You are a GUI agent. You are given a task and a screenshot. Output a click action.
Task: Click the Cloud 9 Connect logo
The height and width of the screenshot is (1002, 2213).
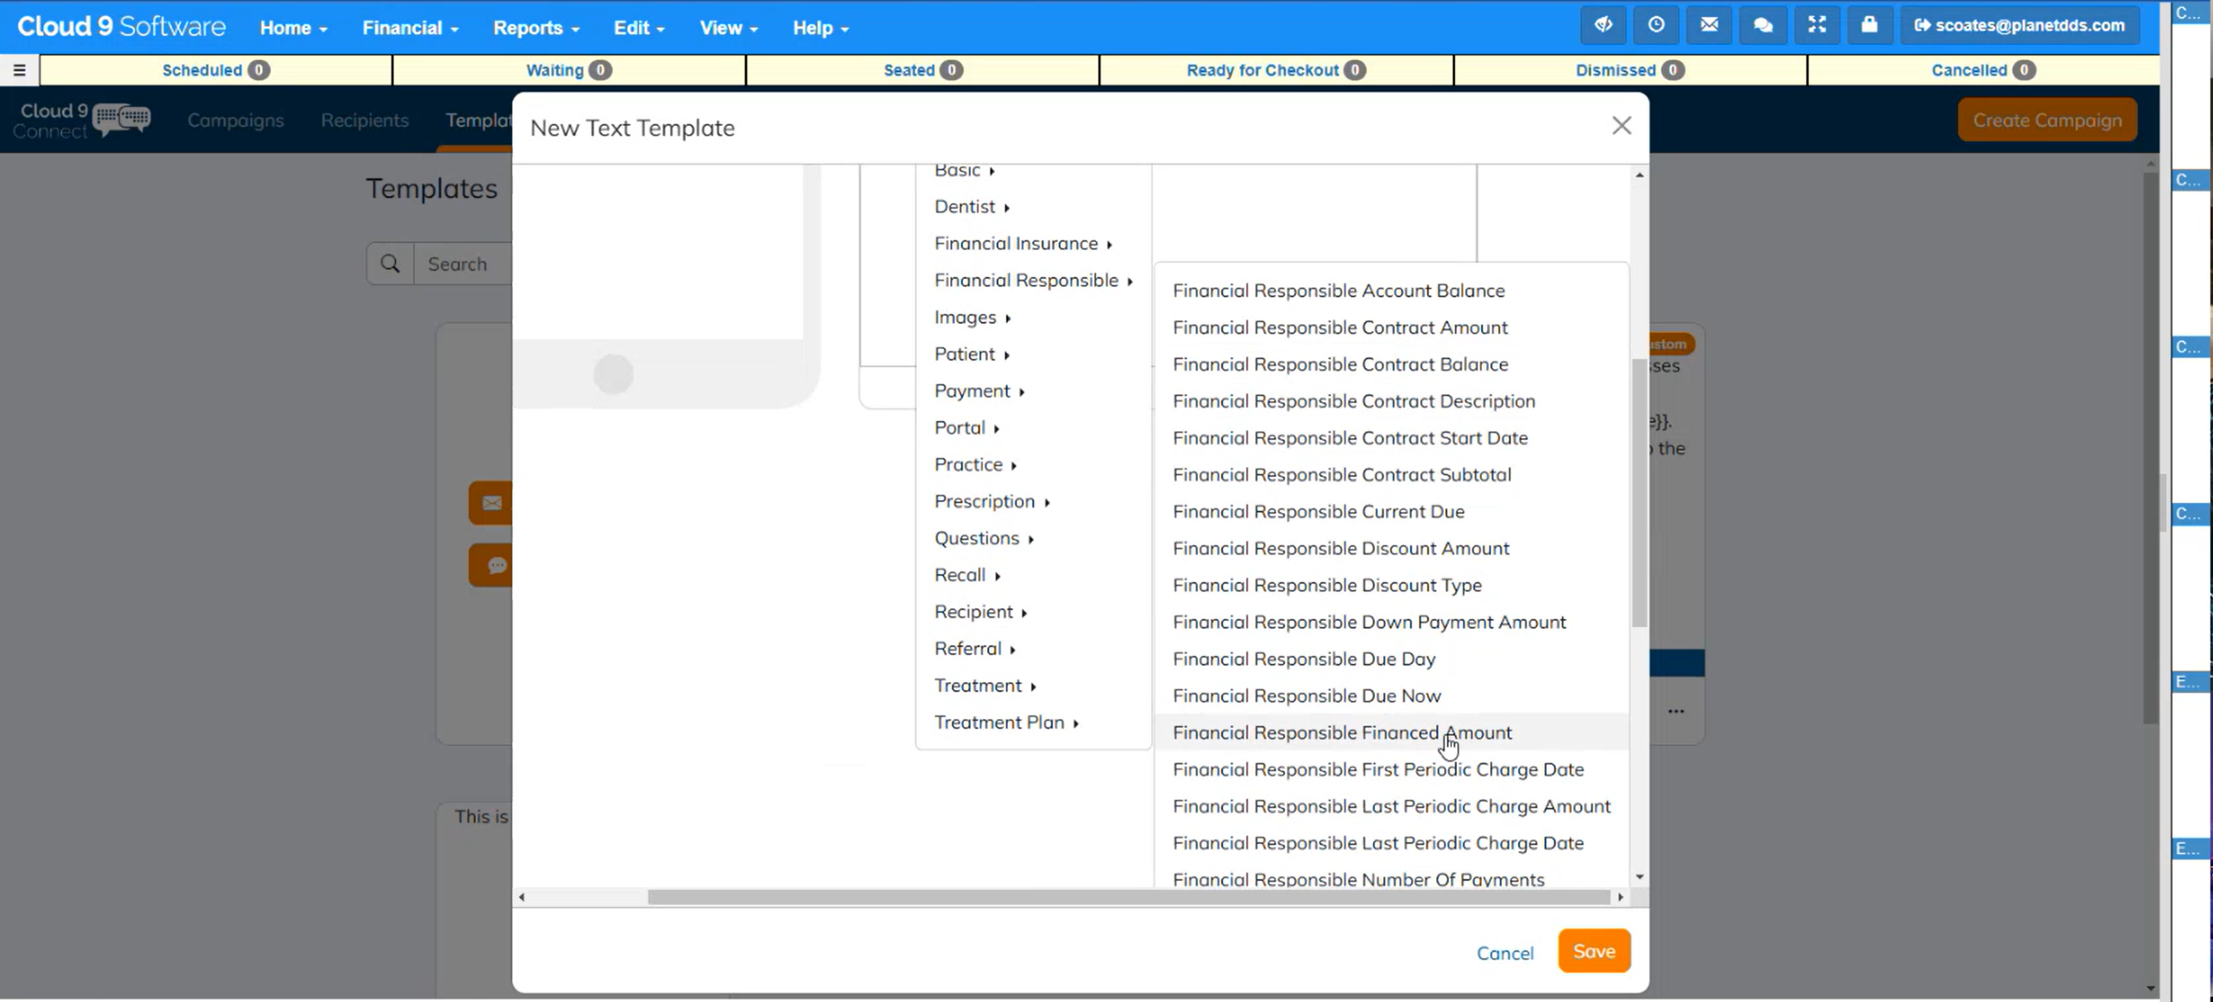(x=82, y=120)
